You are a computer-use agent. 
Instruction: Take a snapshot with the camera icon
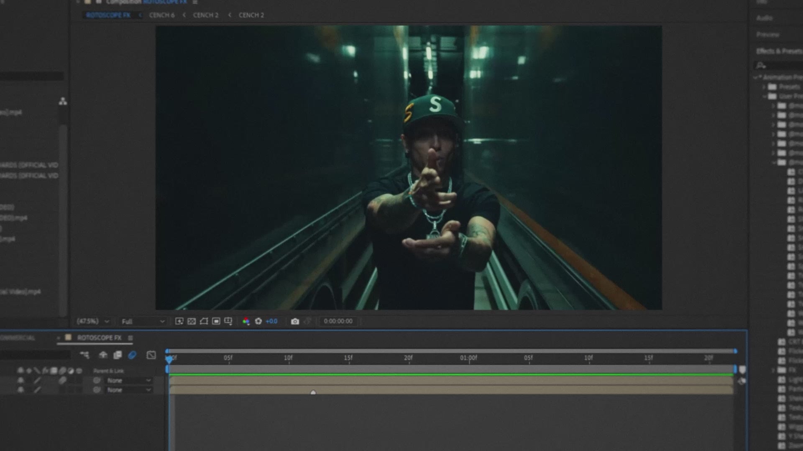click(x=295, y=321)
